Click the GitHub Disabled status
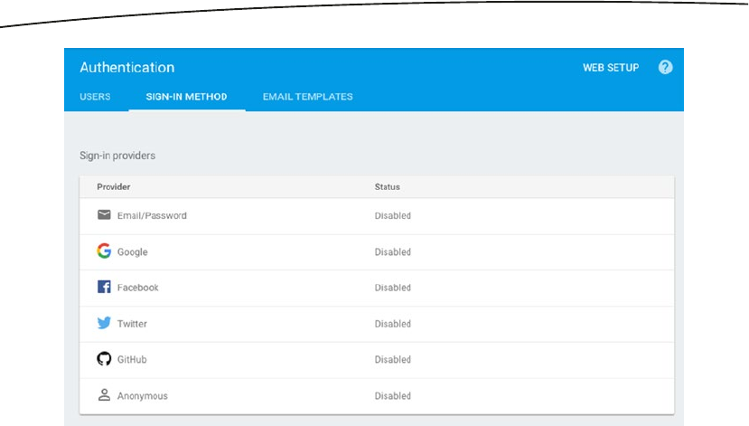Image resolution: width=749 pixels, height=426 pixels. click(392, 360)
